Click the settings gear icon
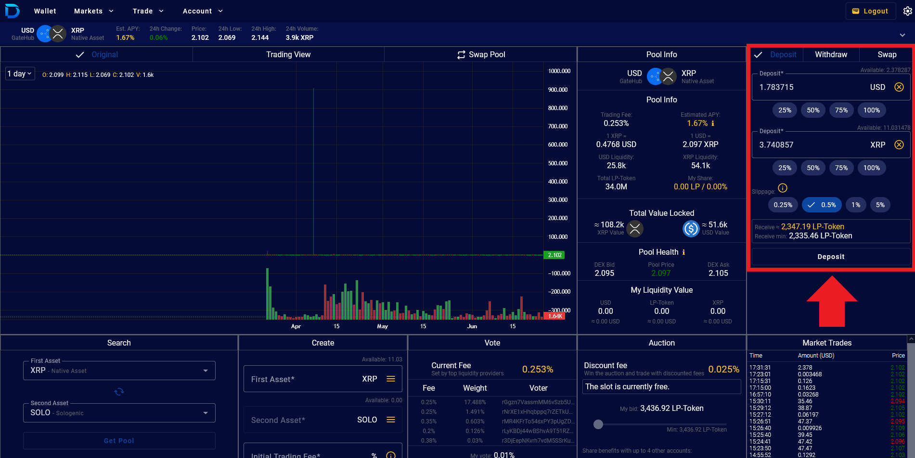 (x=907, y=11)
